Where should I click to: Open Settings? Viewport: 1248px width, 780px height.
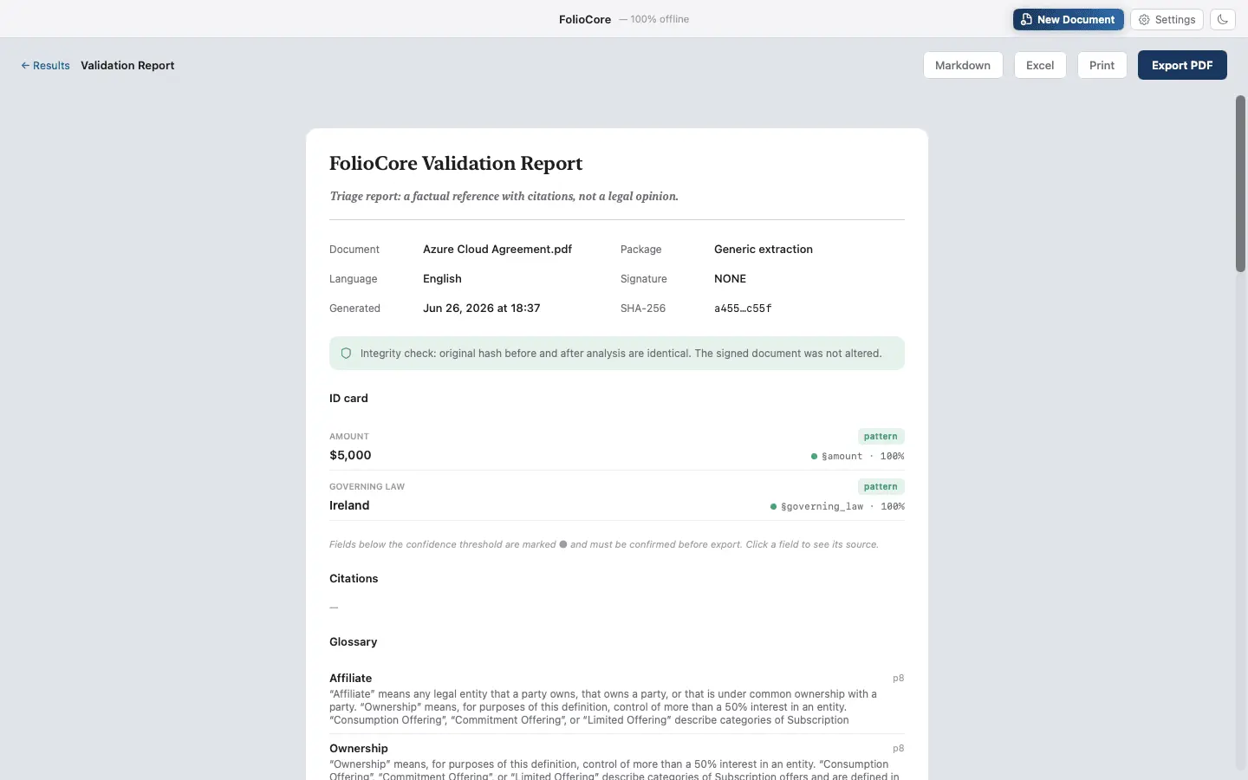[x=1167, y=19]
